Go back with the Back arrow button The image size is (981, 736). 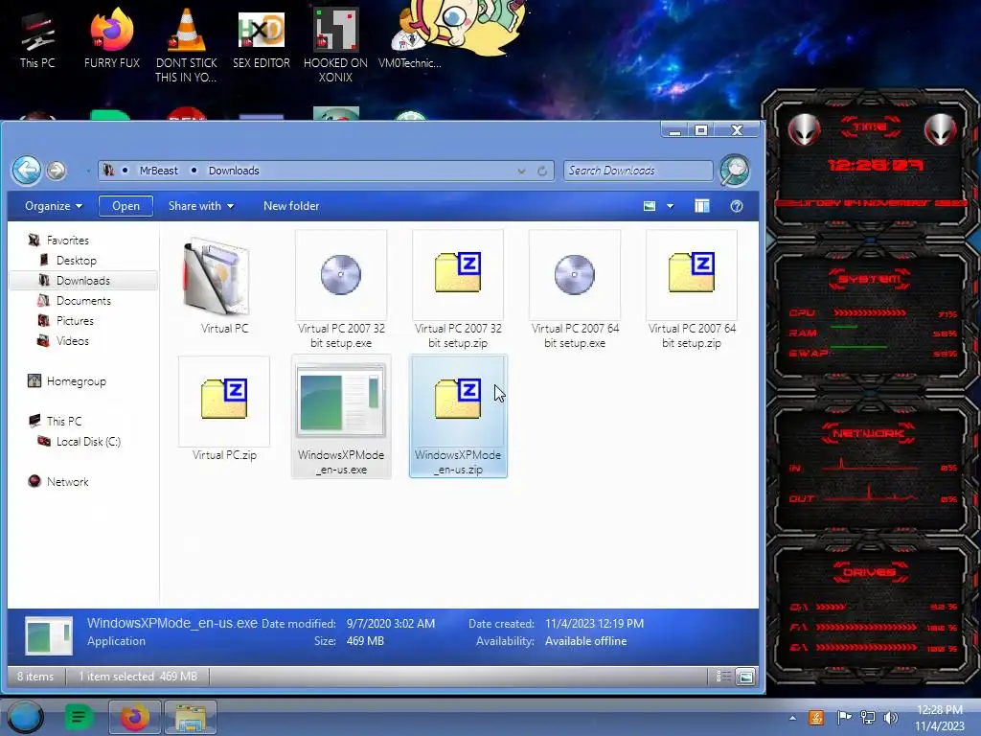pos(27,171)
